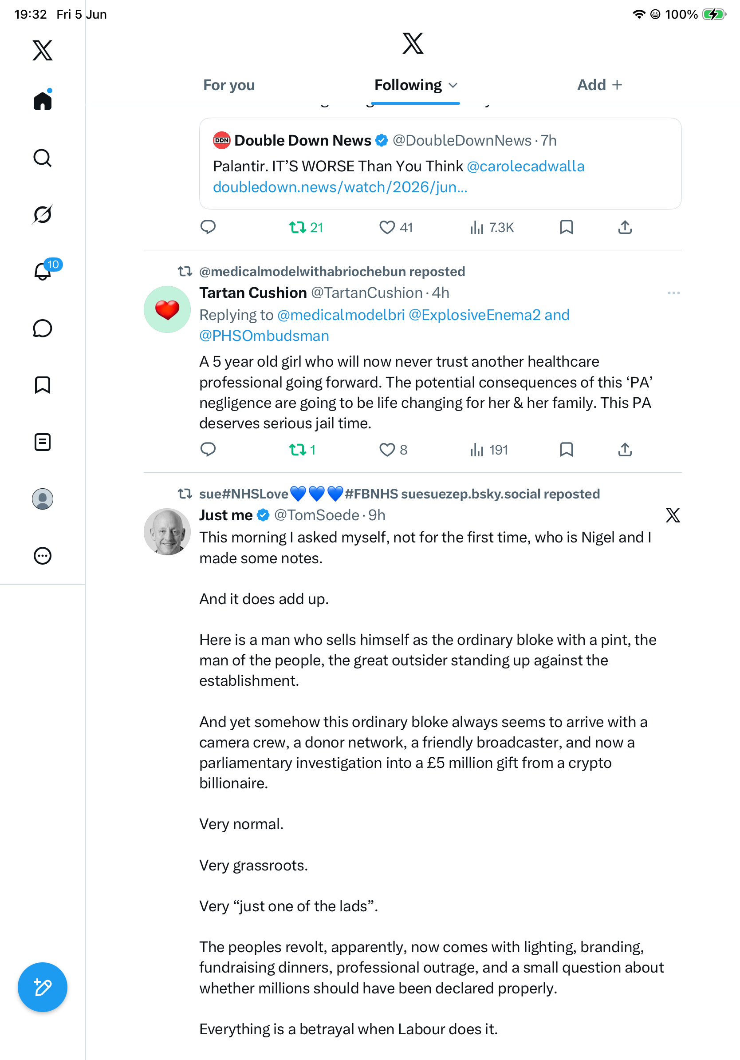Open the More circle menu in sidebar

pyautogui.click(x=43, y=556)
